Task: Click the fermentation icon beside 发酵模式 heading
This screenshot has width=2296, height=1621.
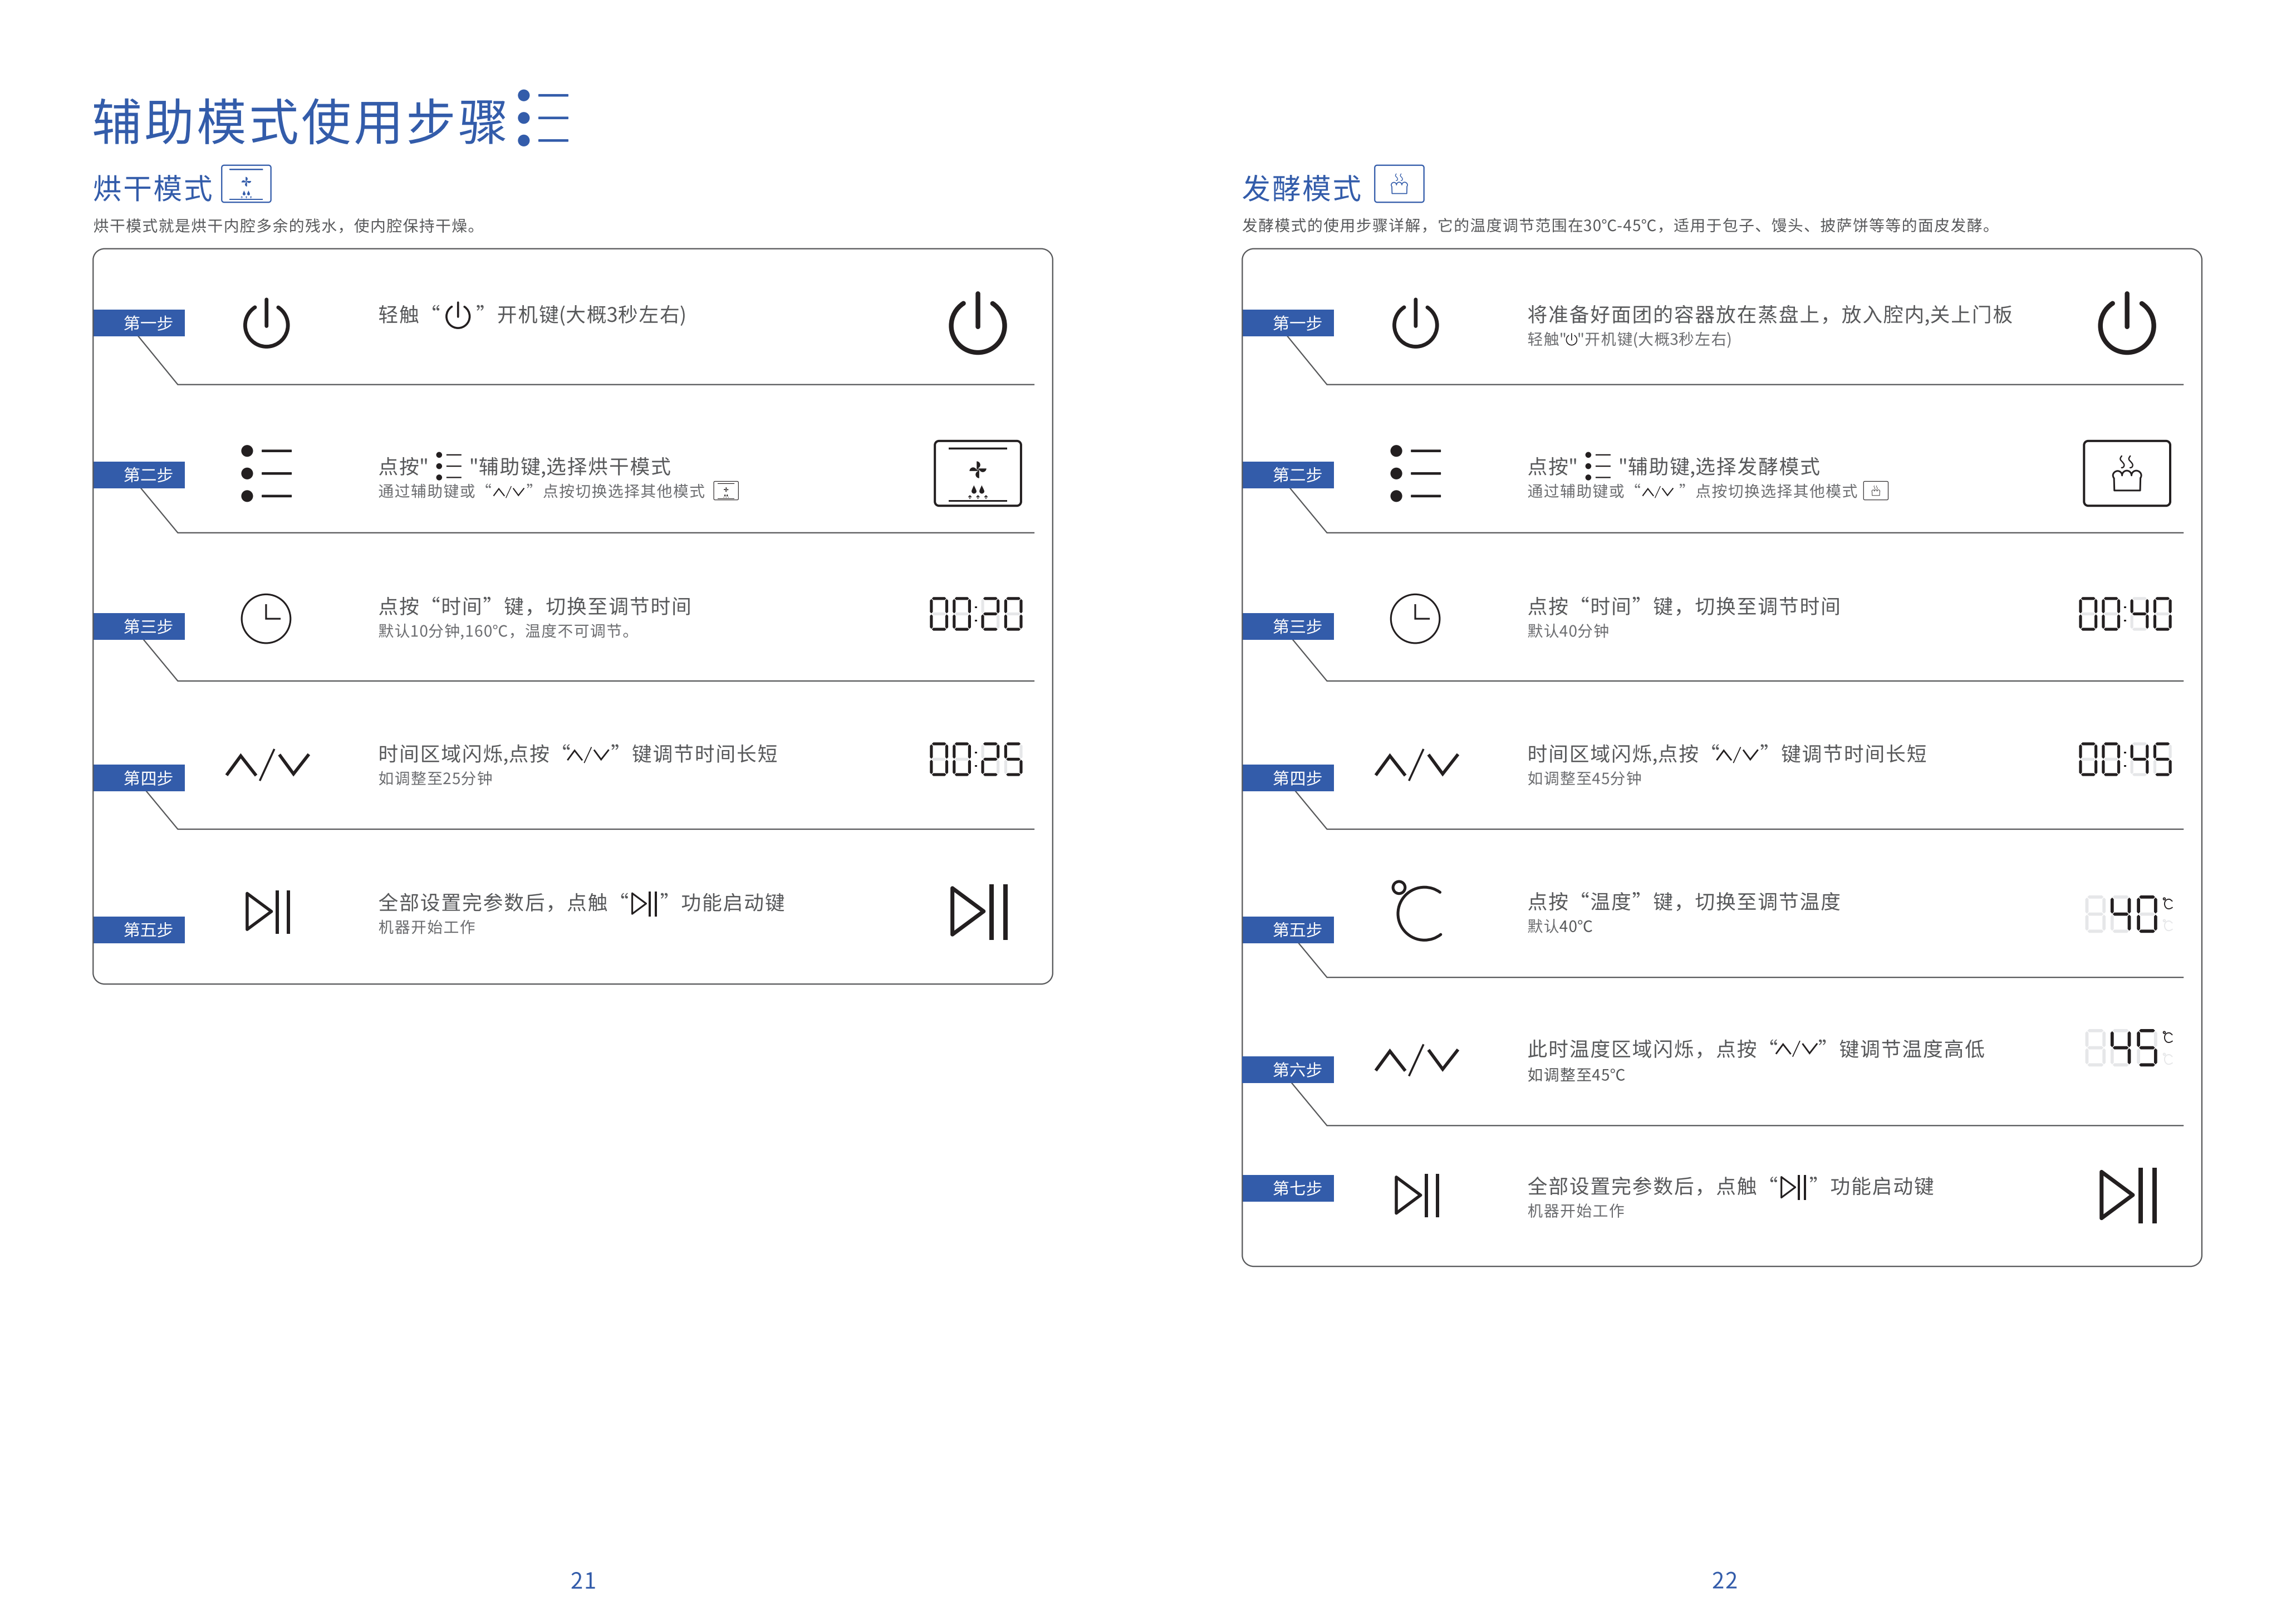Action: point(1398,185)
